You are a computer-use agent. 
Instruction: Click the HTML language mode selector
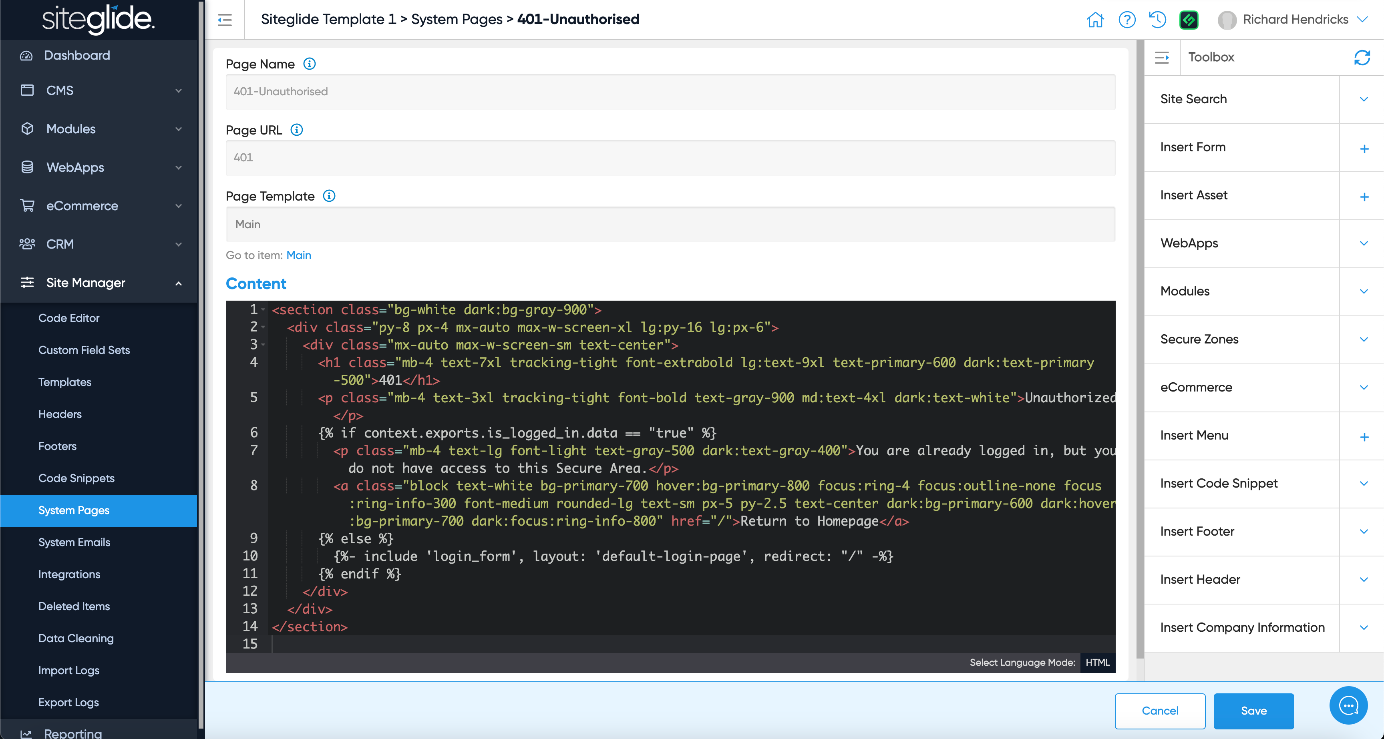coord(1097,662)
